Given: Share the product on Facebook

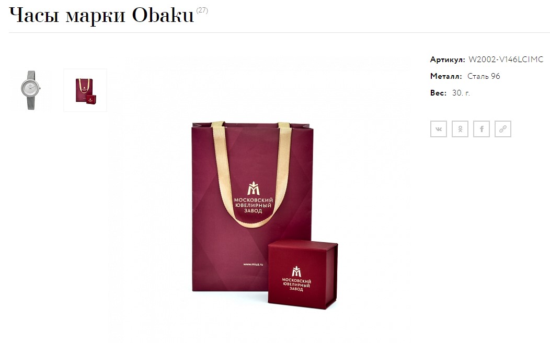Looking at the screenshot, I should (481, 129).
